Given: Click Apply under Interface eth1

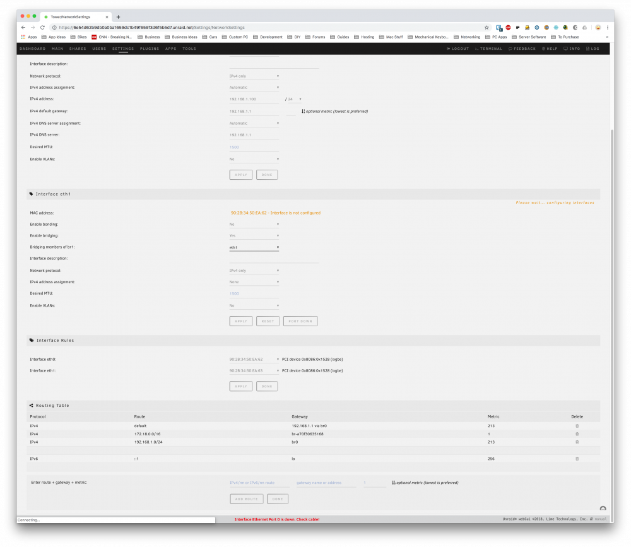Looking at the screenshot, I should [x=241, y=321].
